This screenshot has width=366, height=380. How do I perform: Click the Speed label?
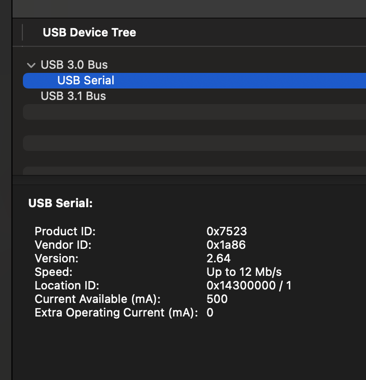click(x=54, y=272)
